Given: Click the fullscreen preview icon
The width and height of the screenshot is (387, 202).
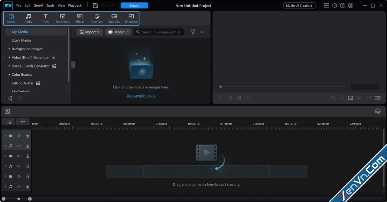Looking at the screenshot, I should [369, 98].
